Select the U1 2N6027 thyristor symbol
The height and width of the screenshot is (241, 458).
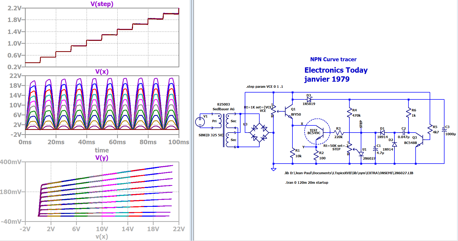pos(361,154)
